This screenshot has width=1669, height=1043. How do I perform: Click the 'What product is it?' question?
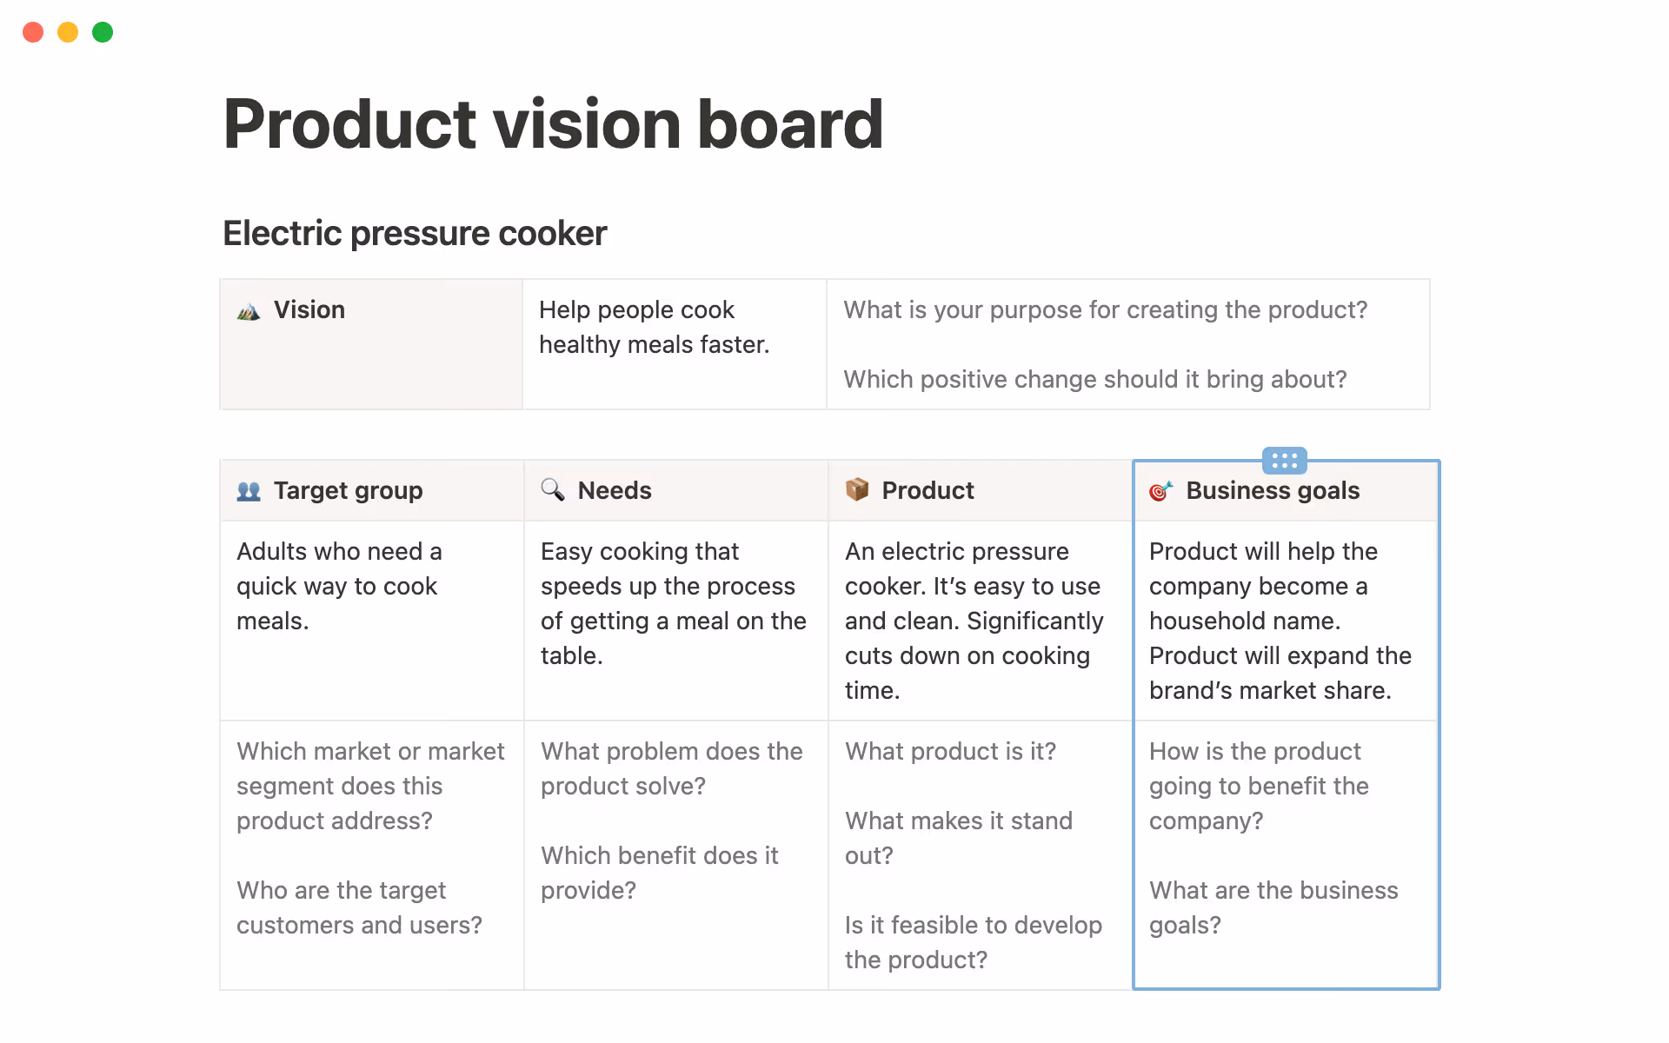click(x=950, y=751)
